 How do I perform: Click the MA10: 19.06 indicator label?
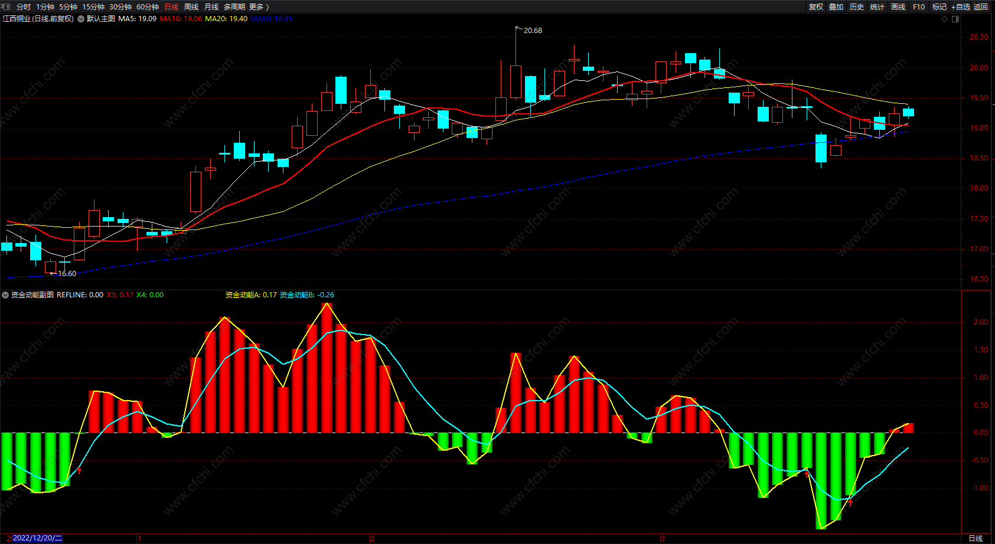(181, 19)
